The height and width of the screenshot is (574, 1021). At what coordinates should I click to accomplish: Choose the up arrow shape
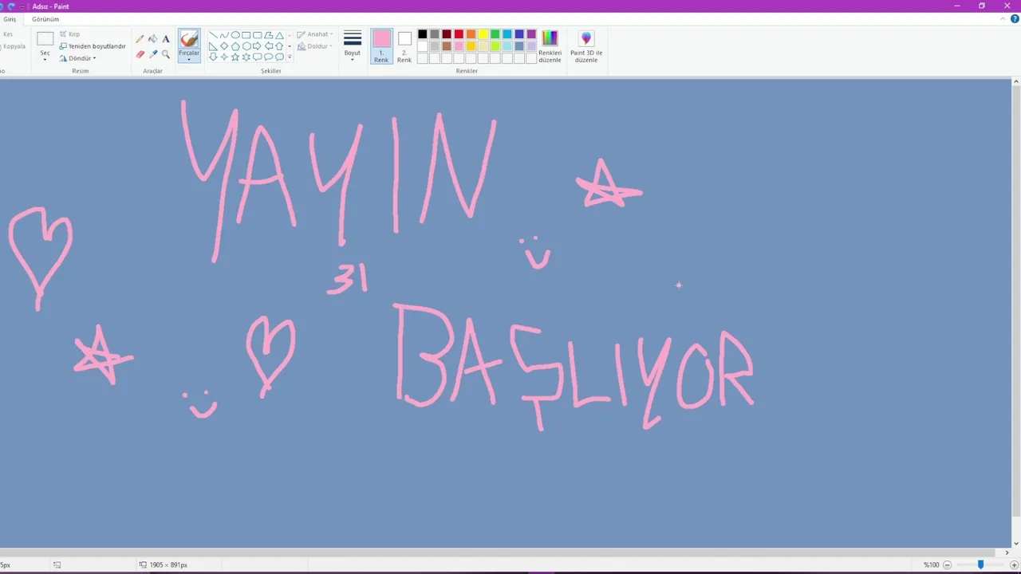click(279, 46)
